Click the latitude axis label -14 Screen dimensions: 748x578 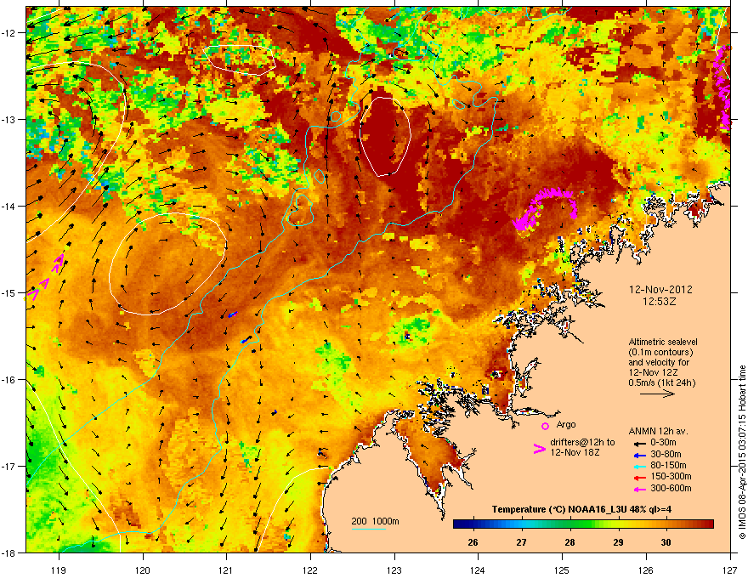click(x=8, y=206)
